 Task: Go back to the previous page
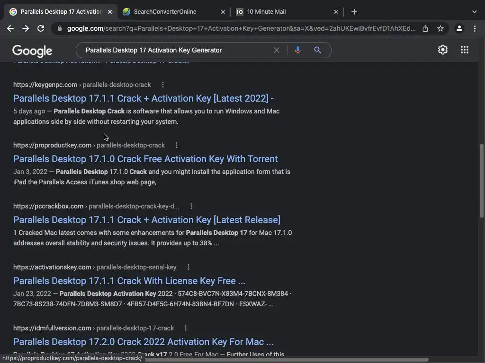click(10, 28)
